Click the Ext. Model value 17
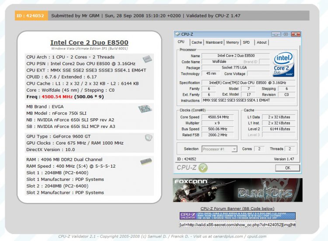This screenshot has width=328, height=241. 248,95
